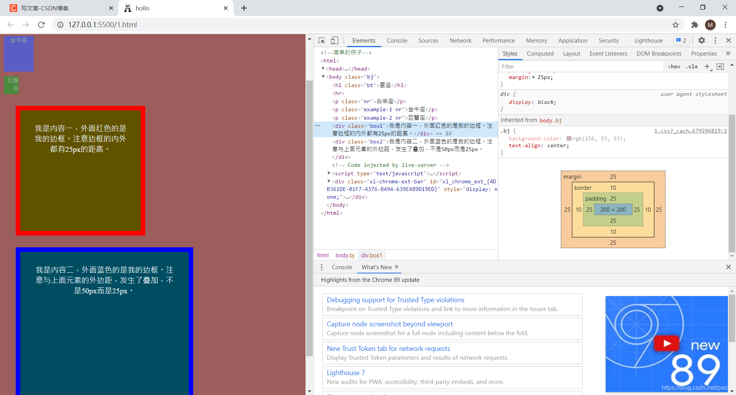The width and height of the screenshot is (736, 395).
Task: Open the Security panel tab
Action: coord(608,40)
